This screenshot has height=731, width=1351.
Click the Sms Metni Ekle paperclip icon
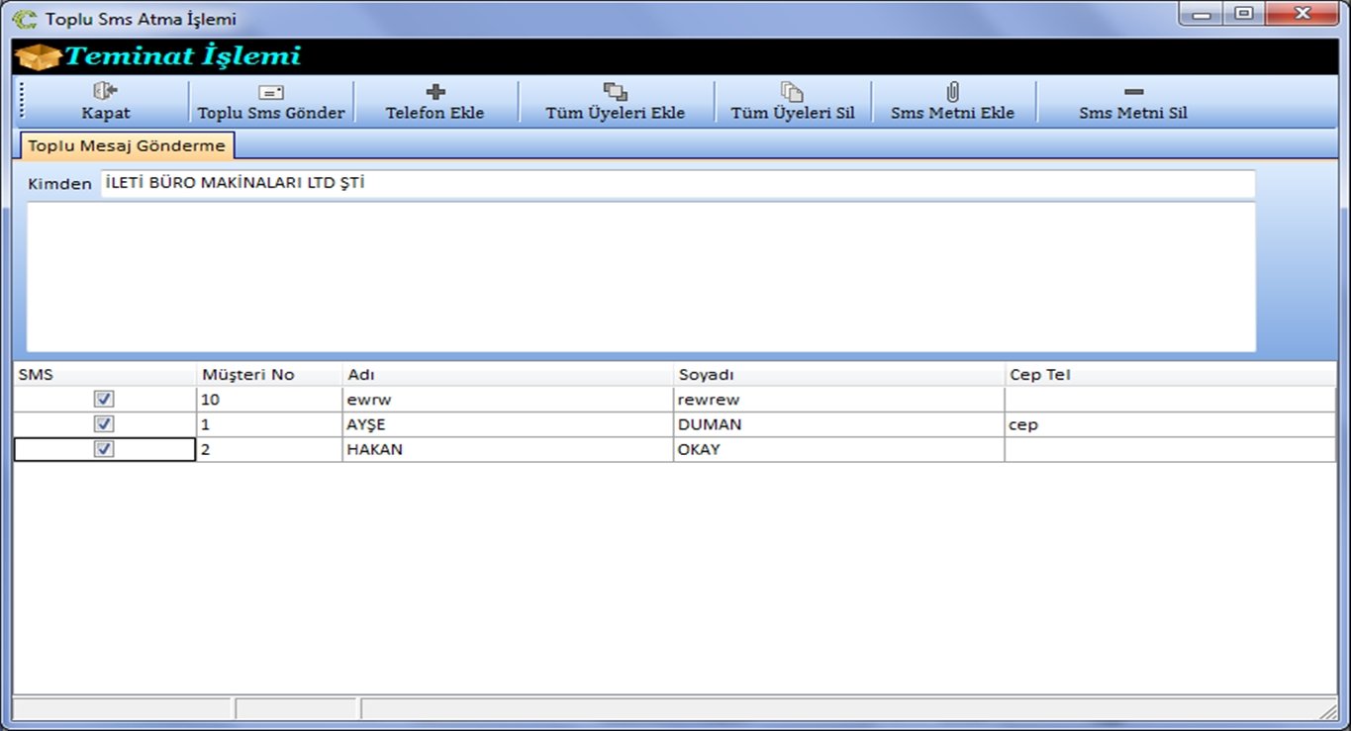tap(952, 92)
